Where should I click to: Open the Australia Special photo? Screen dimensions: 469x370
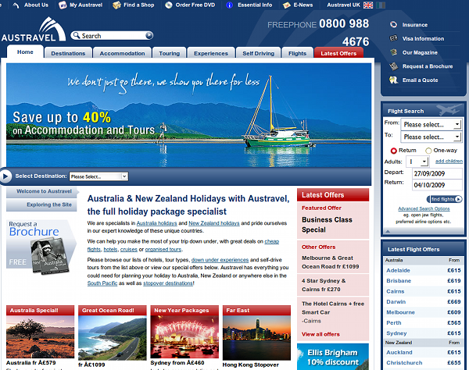click(40, 337)
